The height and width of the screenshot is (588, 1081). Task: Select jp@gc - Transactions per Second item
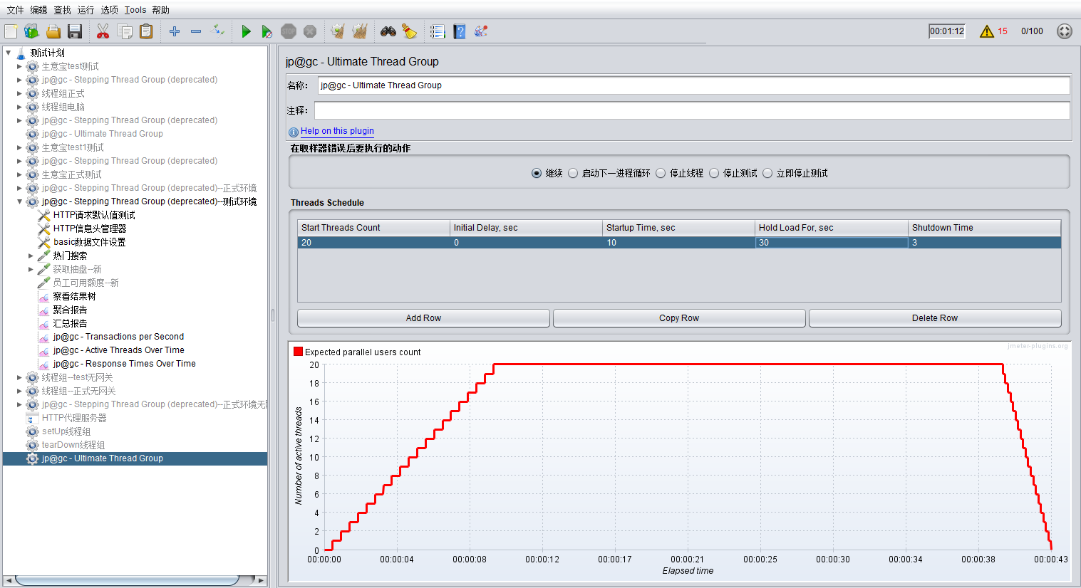coord(118,337)
